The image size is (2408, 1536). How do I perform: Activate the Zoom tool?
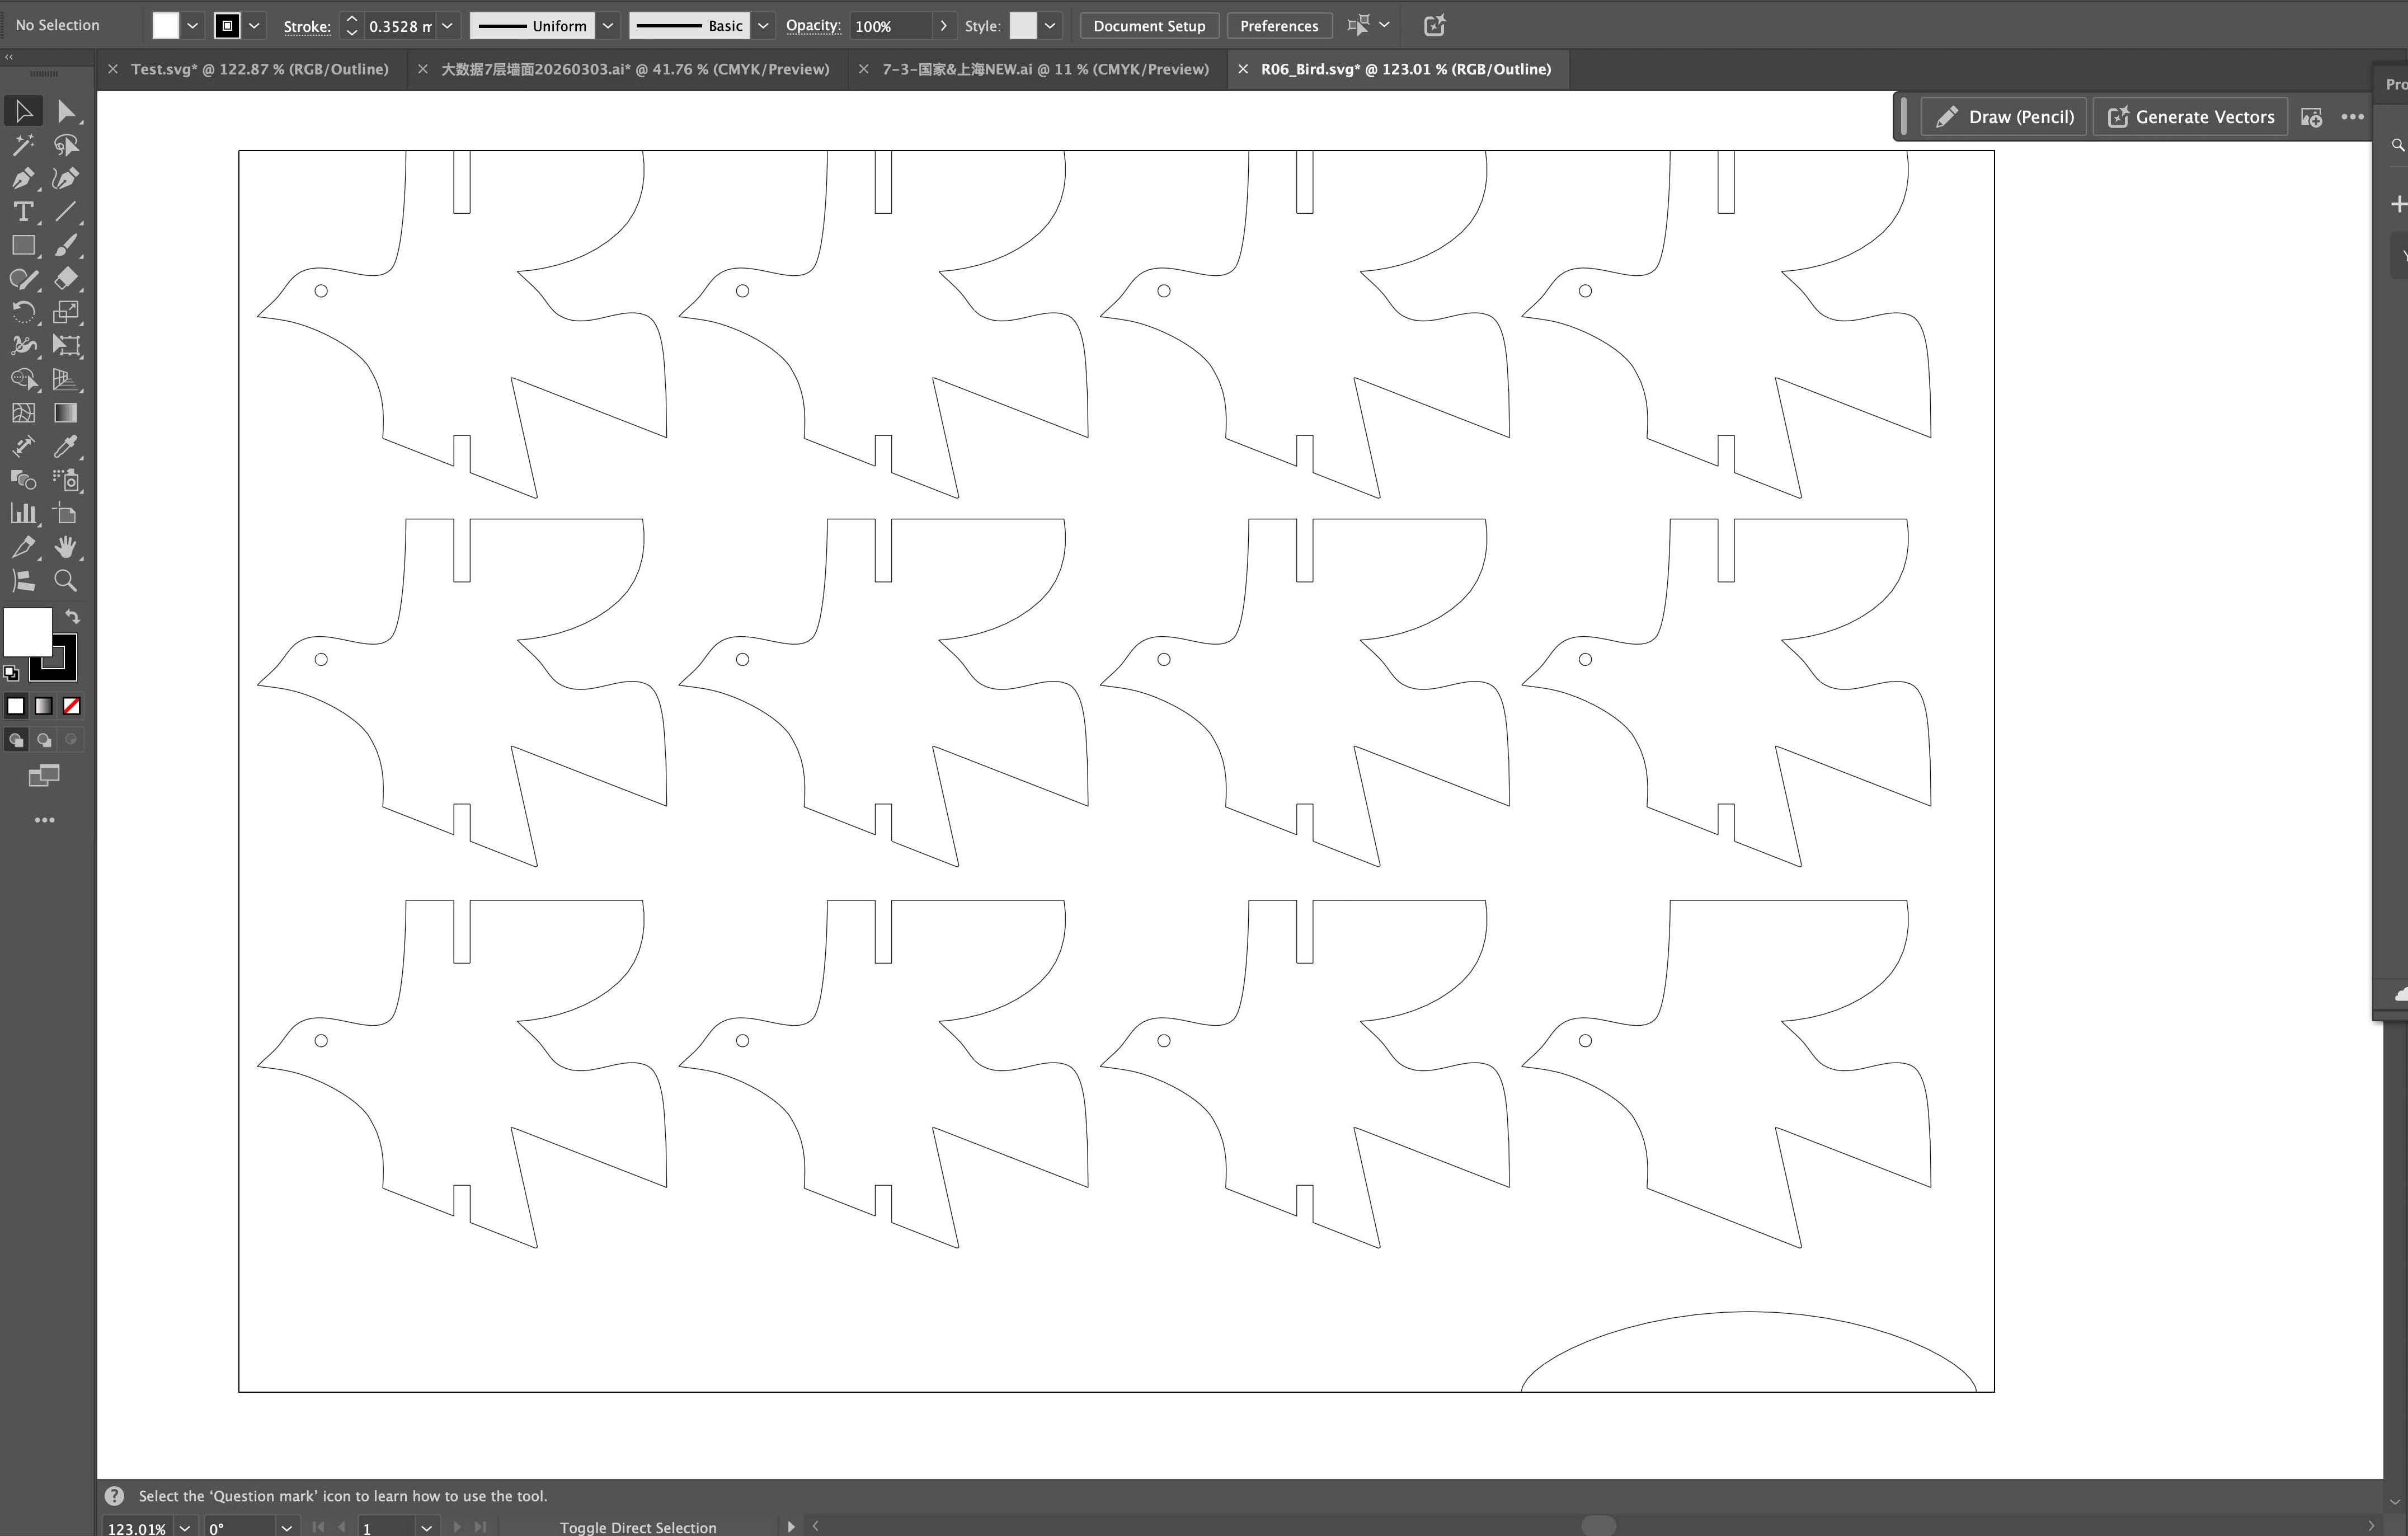[66, 580]
